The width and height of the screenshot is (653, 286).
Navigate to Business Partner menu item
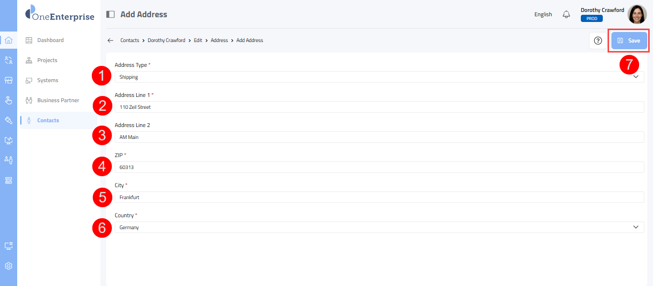coord(58,100)
